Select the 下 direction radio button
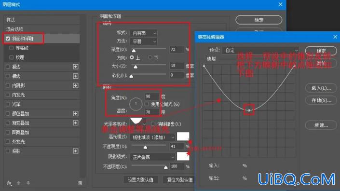 tap(150, 57)
